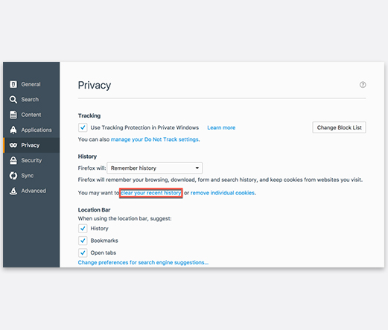388x330 pixels.
Task: Open the Learn more link
Action: (221, 127)
